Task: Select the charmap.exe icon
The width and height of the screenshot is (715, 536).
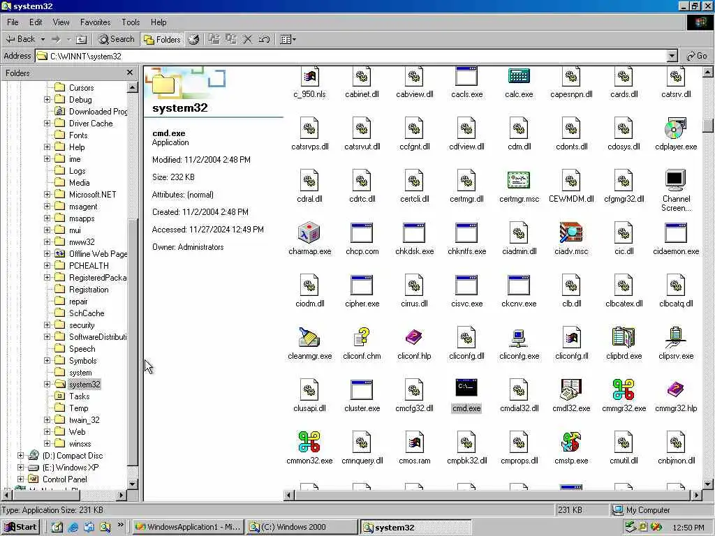Action: click(x=309, y=232)
